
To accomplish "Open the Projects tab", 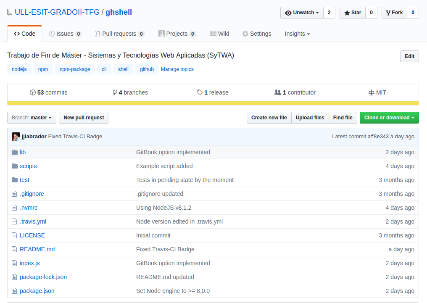I will [x=177, y=34].
